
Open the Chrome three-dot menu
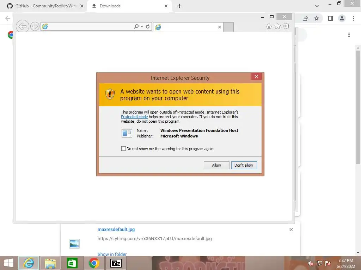point(353,18)
